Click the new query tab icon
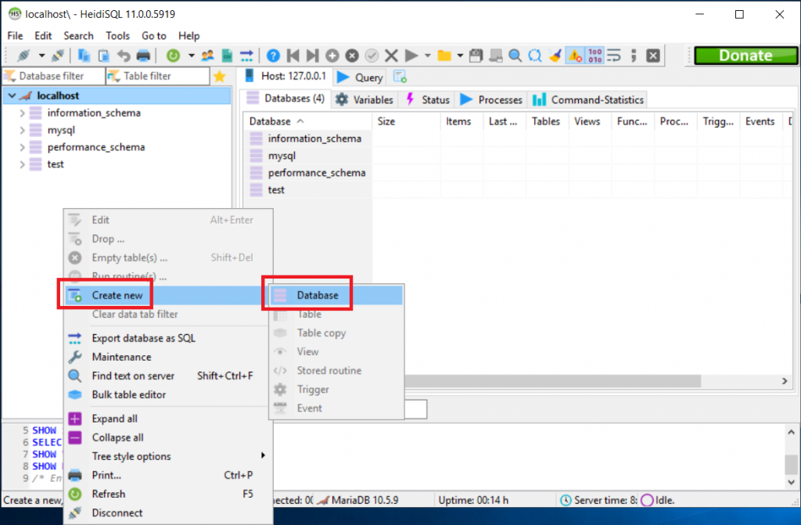 point(400,77)
